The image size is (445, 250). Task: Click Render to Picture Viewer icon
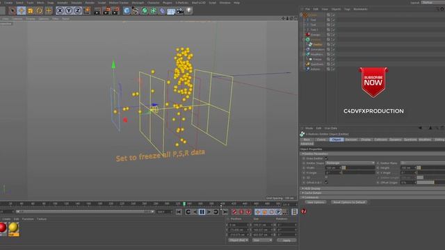(x=106, y=11)
